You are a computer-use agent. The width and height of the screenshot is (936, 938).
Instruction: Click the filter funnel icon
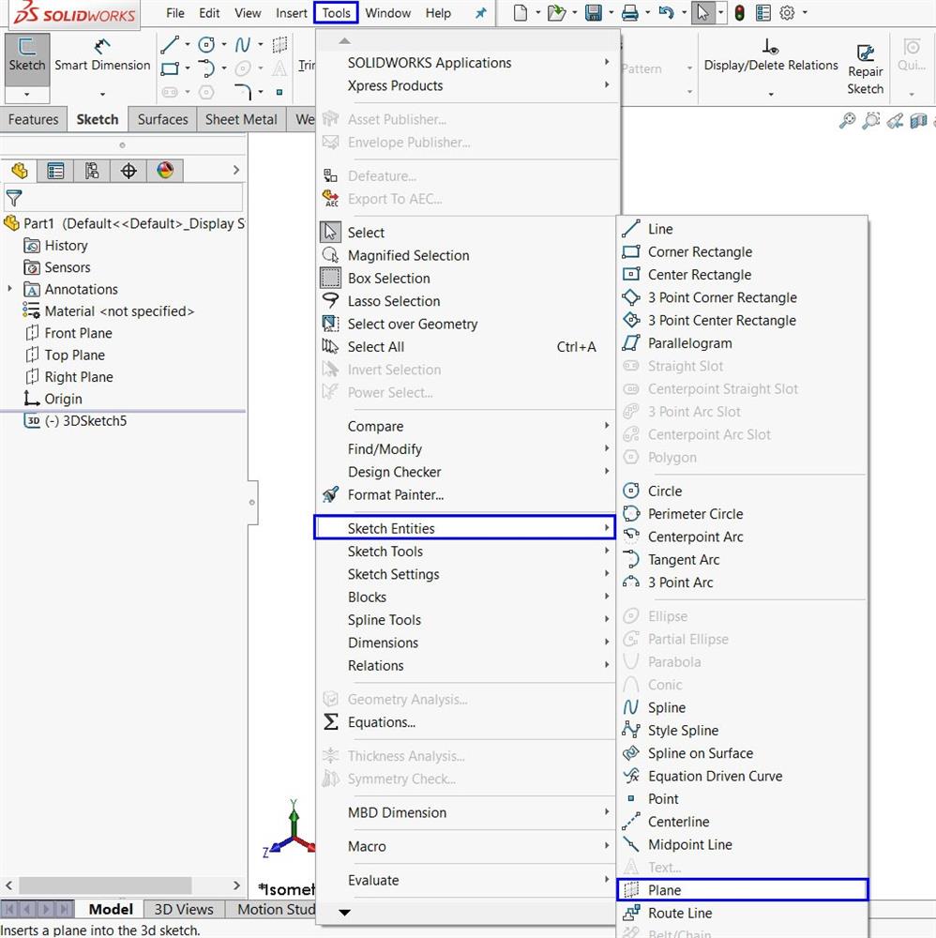pyautogui.click(x=14, y=197)
